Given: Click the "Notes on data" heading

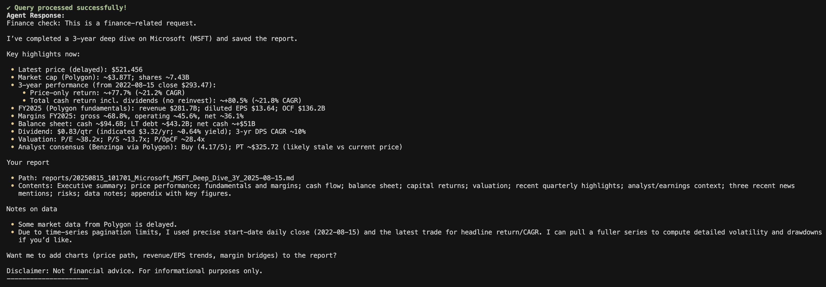Looking at the screenshot, I should point(32,209).
